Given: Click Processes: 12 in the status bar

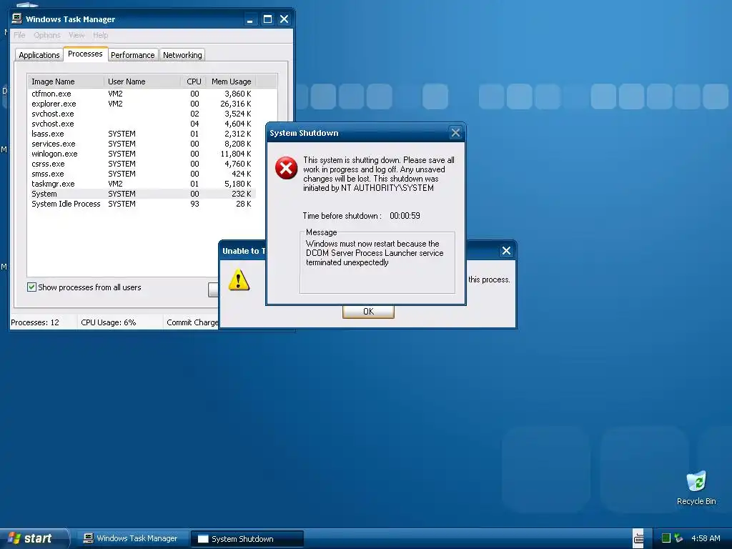Looking at the screenshot, I should click(x=35, y=322).
